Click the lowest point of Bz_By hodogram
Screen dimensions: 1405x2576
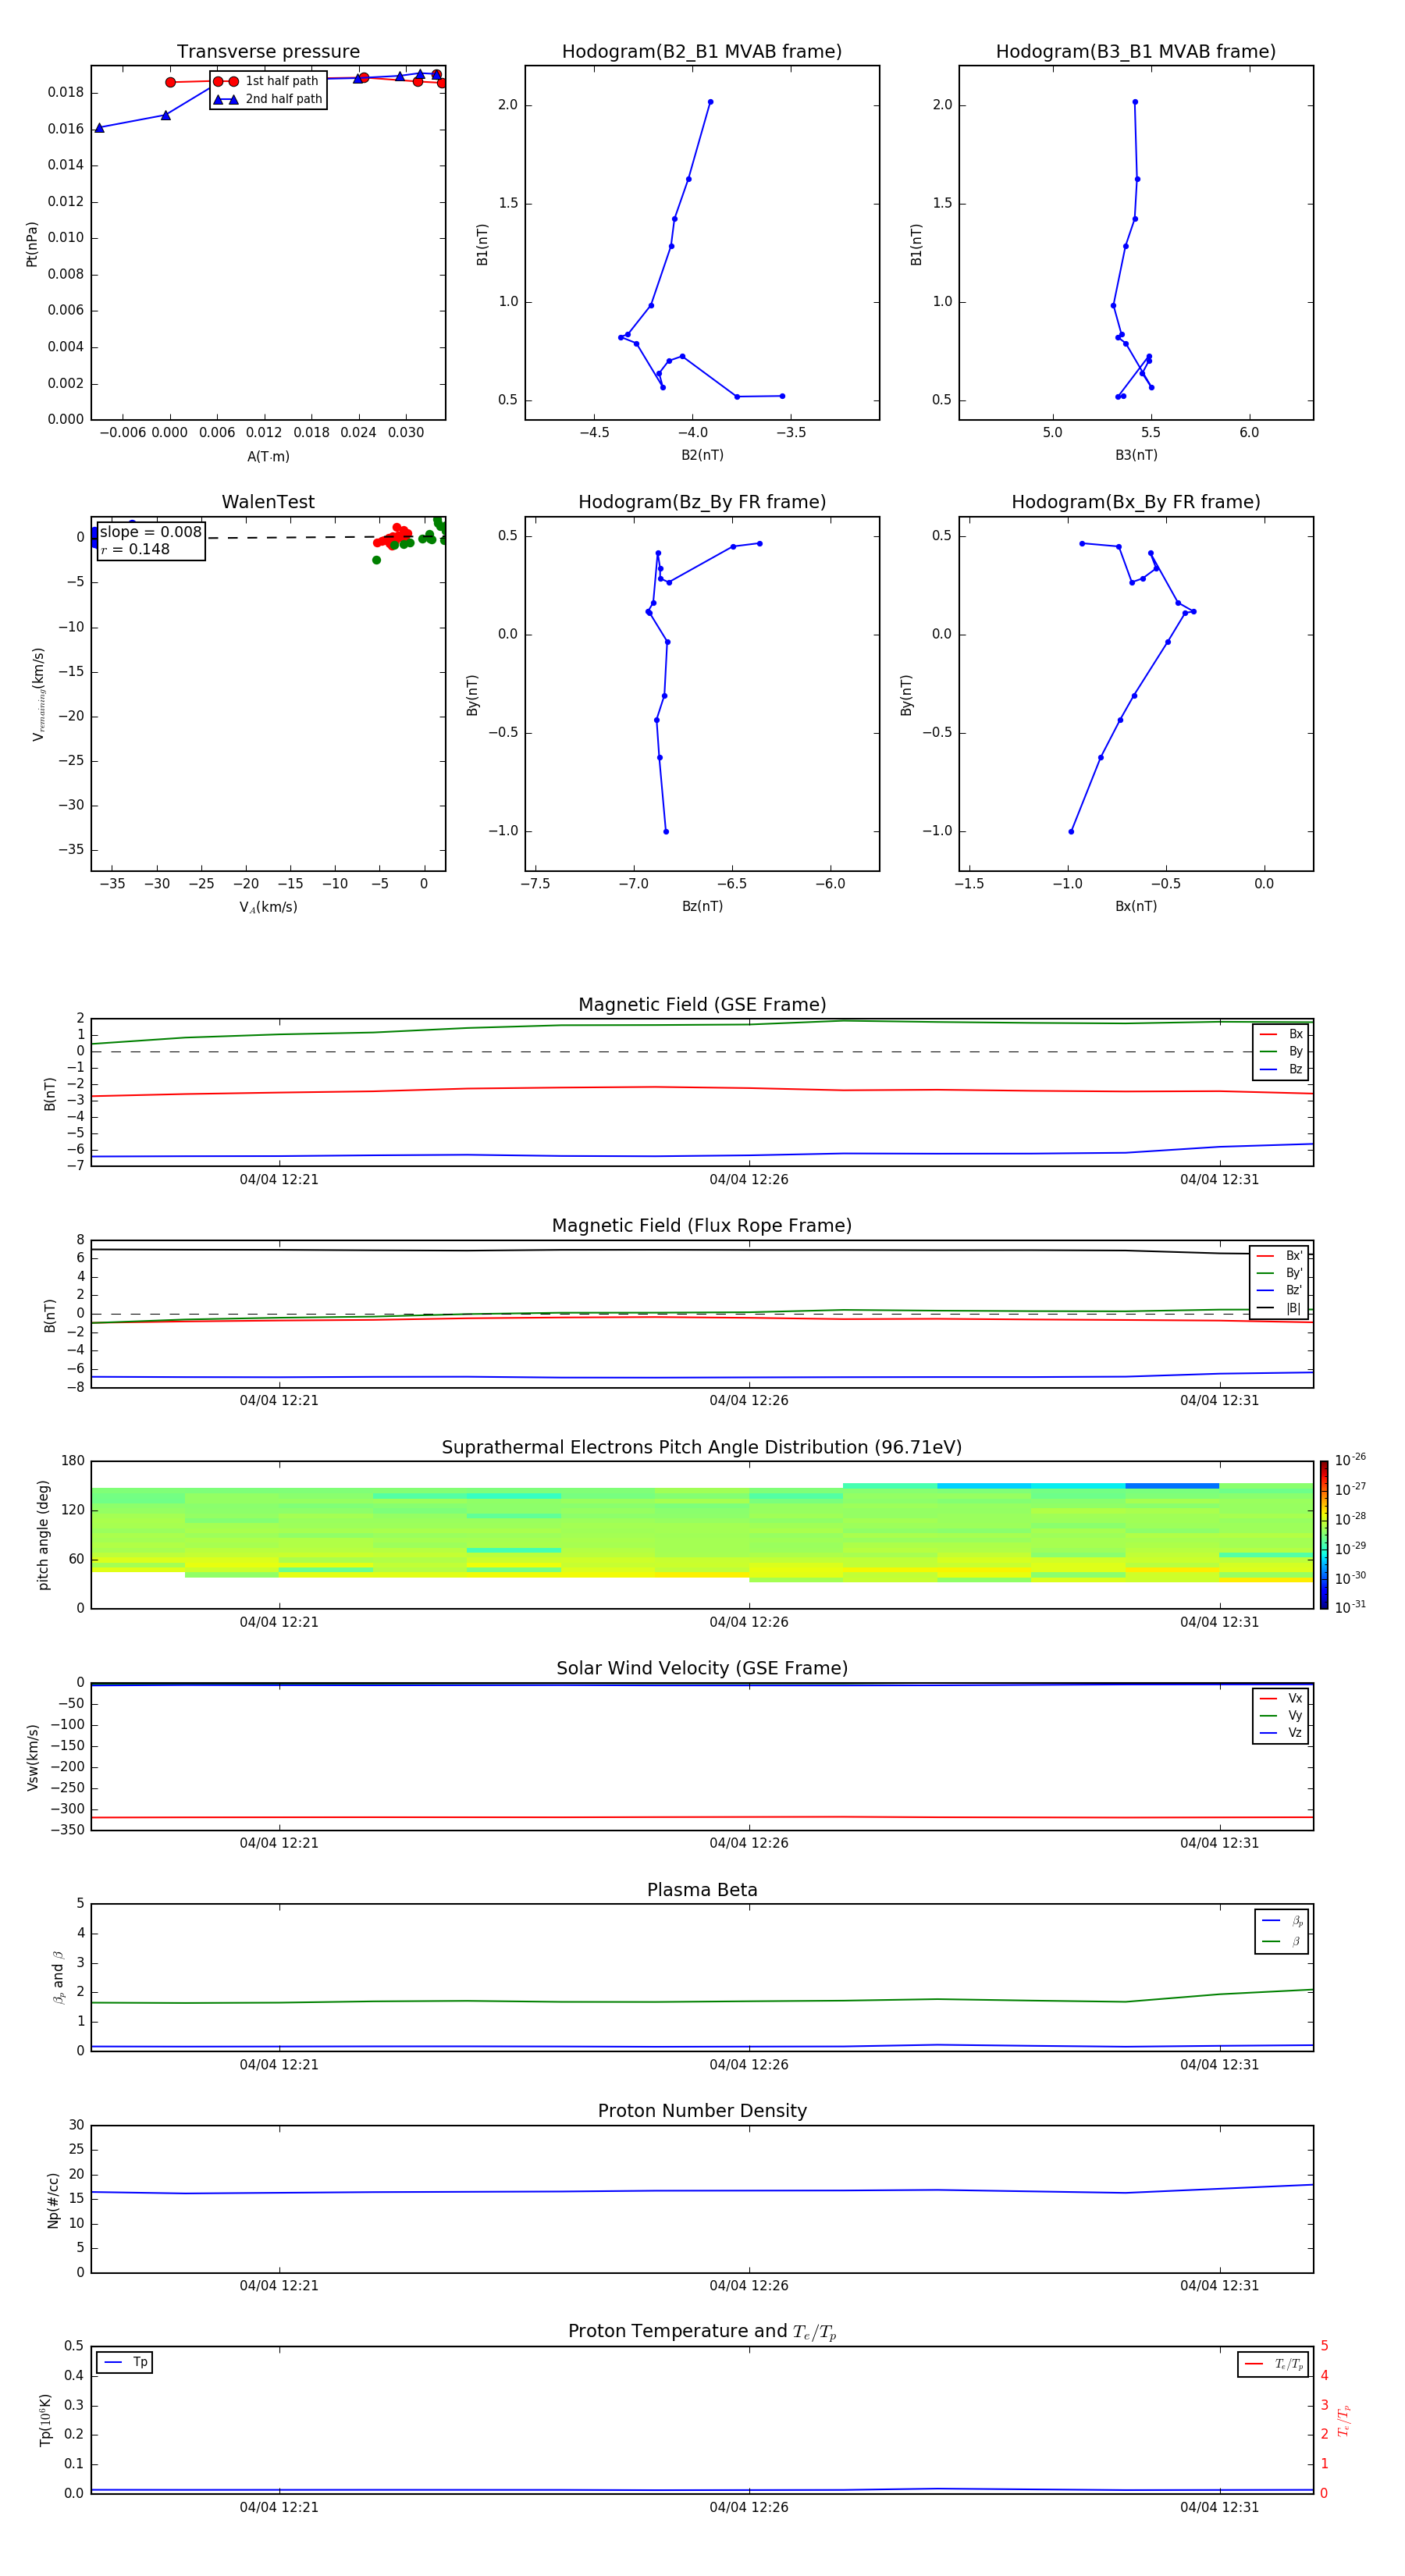(x=666, y=831)
